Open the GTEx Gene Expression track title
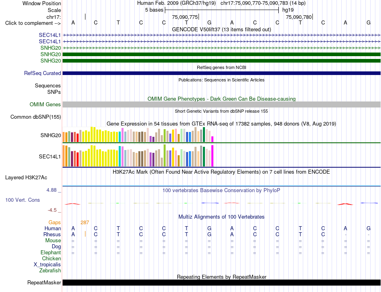The width and height of the screenshot is (381, 292). click(x=221, y=124)
